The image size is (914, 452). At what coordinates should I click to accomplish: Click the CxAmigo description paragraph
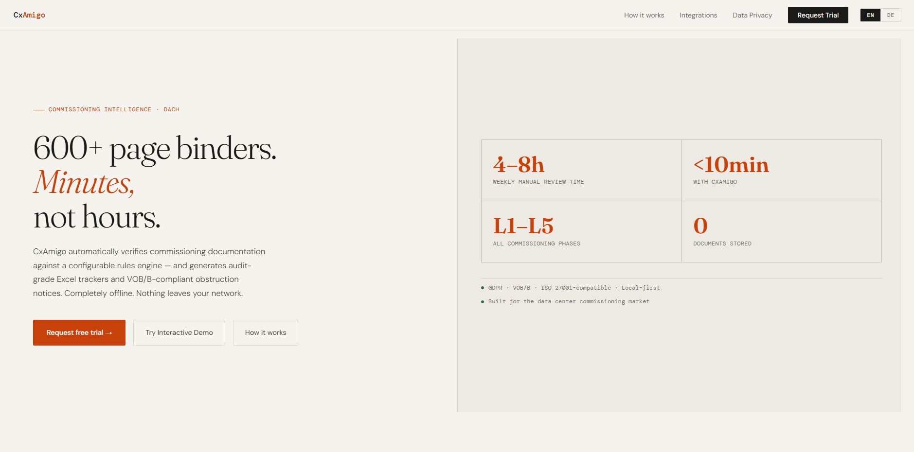click(x=149, y=272)
